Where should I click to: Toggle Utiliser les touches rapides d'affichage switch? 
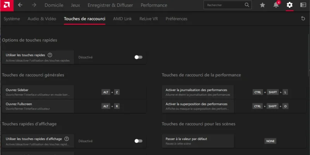138,141
